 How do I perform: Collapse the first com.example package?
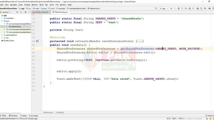(4, 24)
